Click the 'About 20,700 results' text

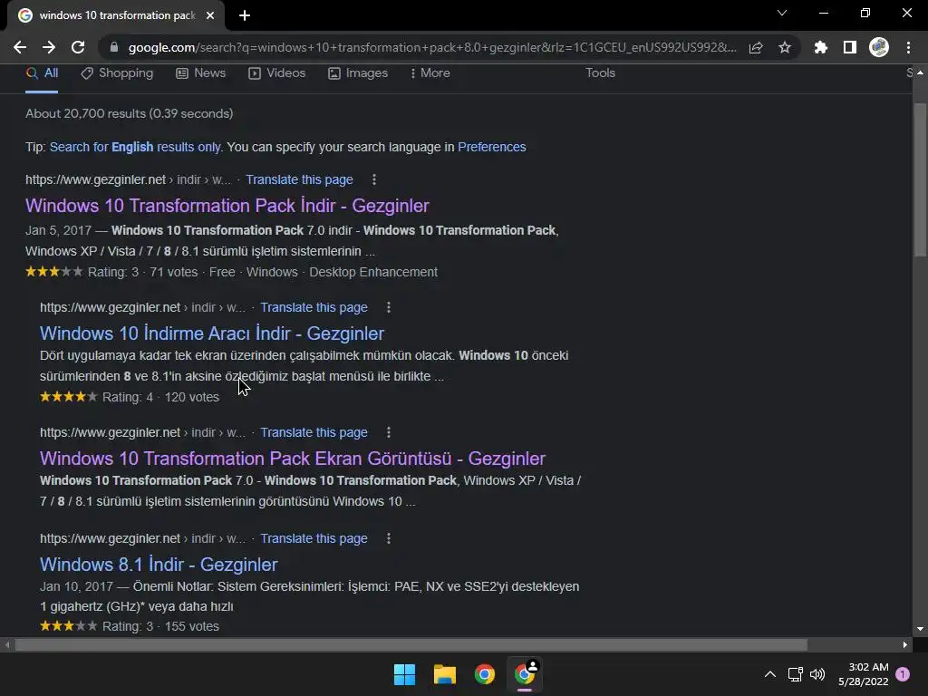[x=129, y=113]
